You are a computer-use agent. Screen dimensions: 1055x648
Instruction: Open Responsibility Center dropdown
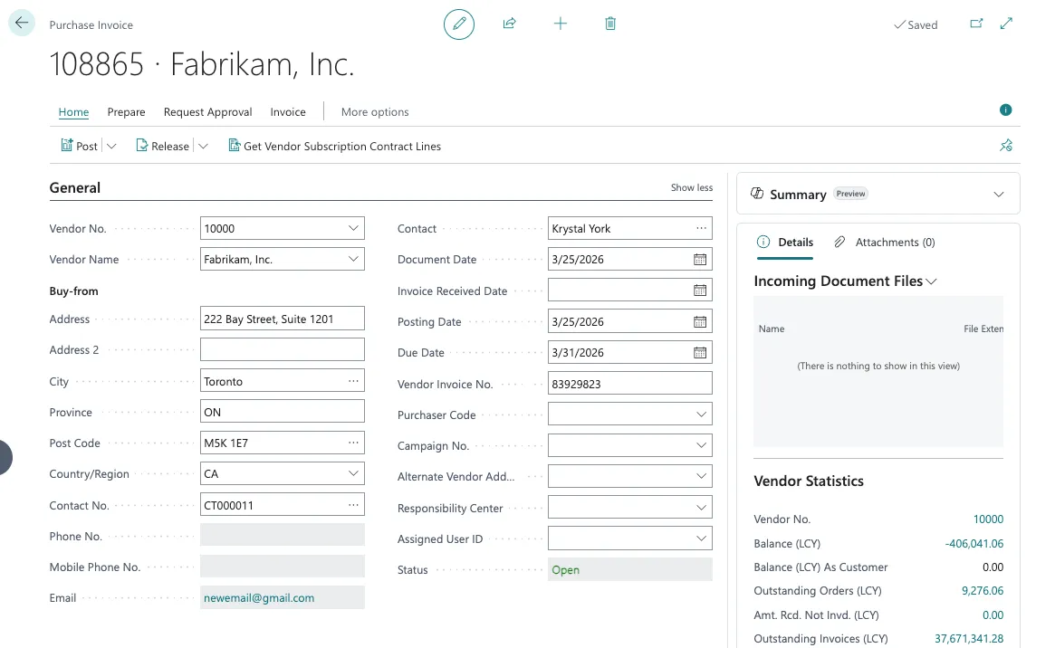pos(701,509)
